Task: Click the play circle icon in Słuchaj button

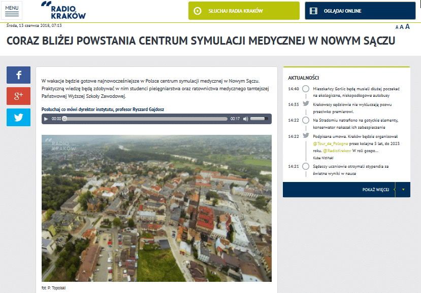Action: coord(198,11)
